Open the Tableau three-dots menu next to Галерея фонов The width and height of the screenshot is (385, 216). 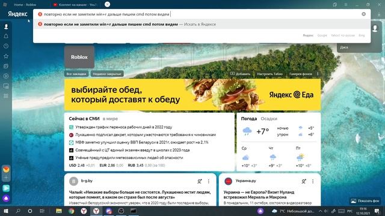coord(318,74)
